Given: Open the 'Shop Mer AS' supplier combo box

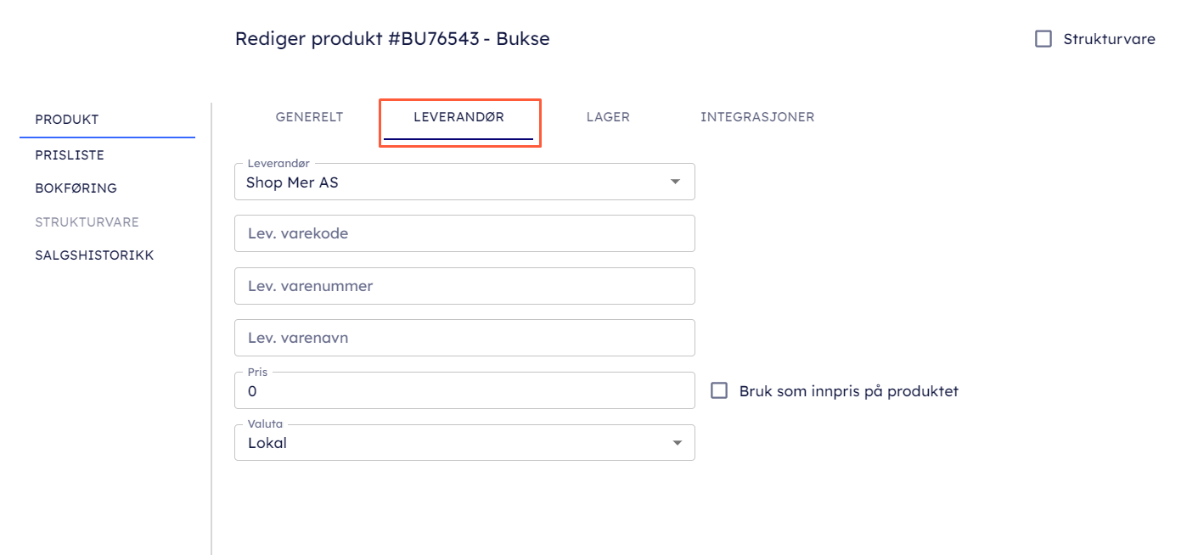Looking at the screenshot, I should pos(450,182).
